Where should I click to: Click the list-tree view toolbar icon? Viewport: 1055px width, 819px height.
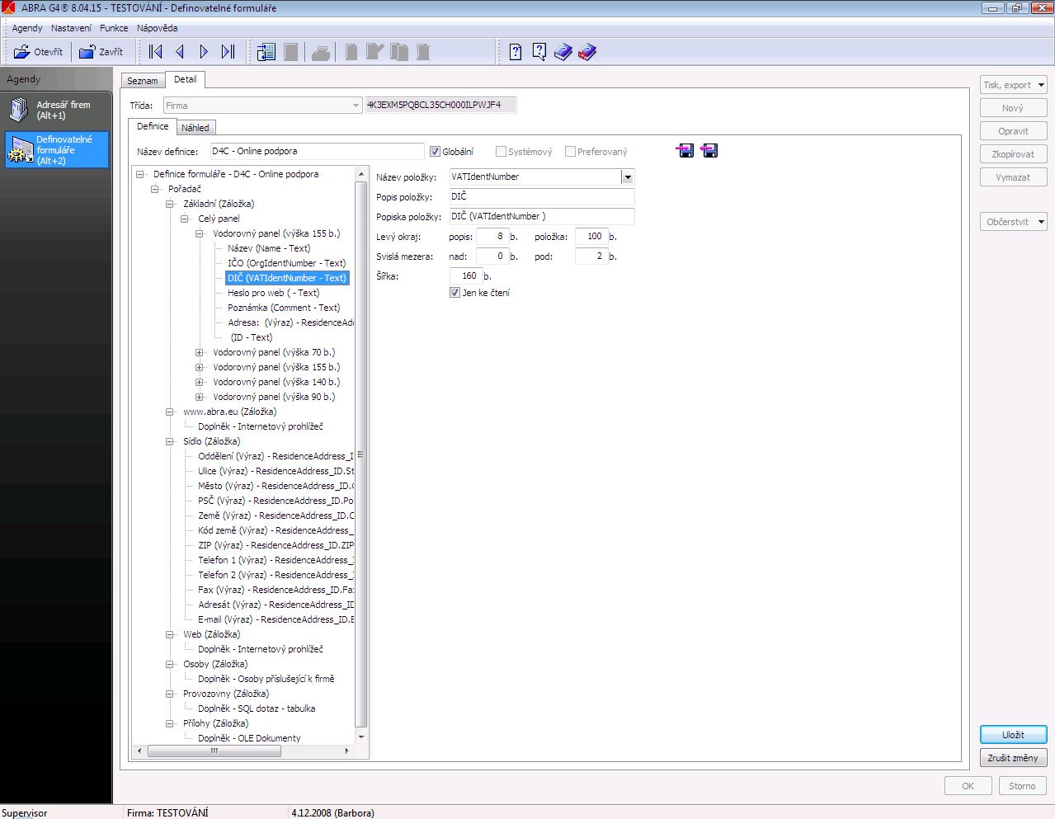pos(266,52)
